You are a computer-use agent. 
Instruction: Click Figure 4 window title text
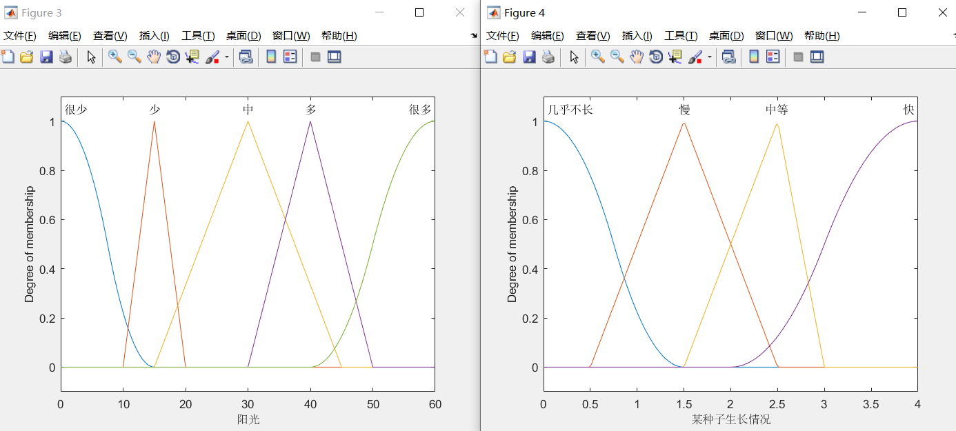pyautogui.click(x=524, y=13)
